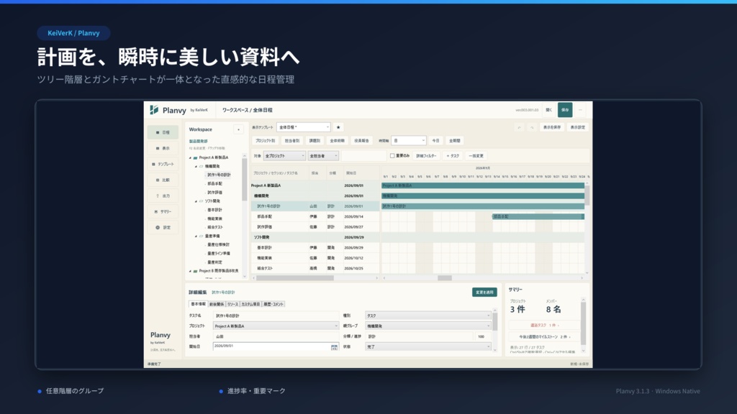Switch to the カスタム項目 tab
The height and width of the screenshot is (414, 737).
(250, 304)
